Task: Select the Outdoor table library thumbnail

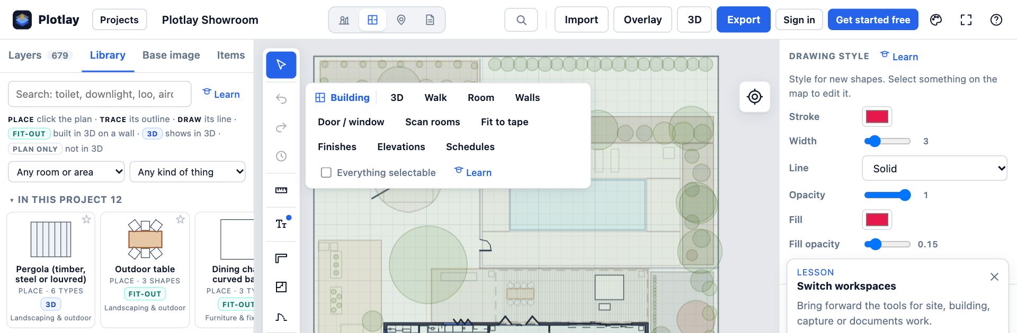Action: pyautogui.click(x=145, y=239)
